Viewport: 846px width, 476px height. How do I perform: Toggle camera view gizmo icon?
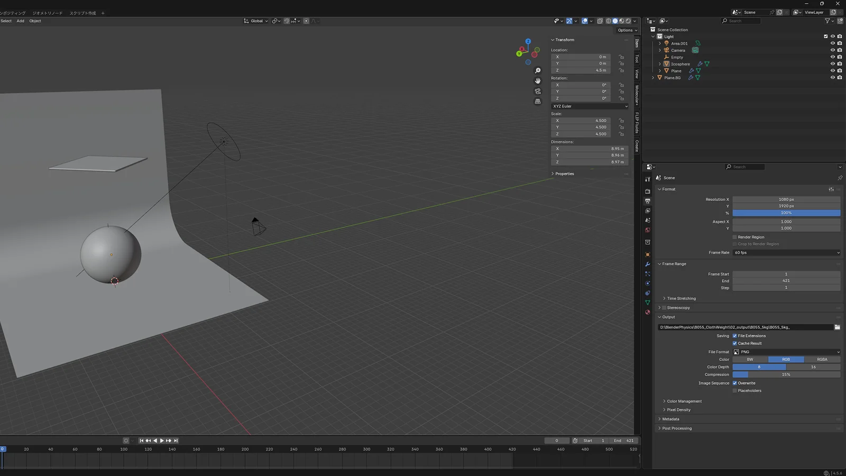pyautogui.click(x=538, y=91)
